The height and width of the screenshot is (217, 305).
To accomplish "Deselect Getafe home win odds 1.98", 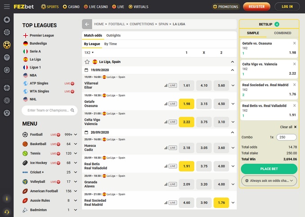I will (187, 104).
